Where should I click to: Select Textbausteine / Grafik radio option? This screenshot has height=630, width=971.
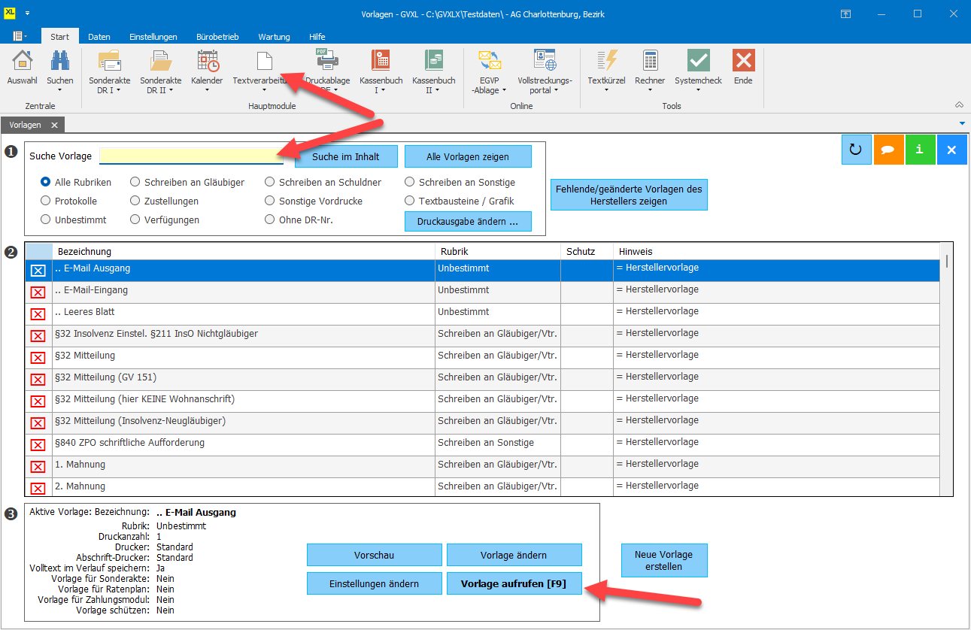coord(410,201)
